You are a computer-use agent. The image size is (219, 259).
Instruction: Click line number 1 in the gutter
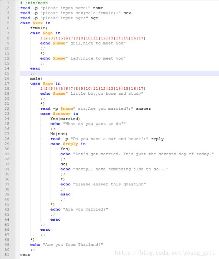[8, 3]
